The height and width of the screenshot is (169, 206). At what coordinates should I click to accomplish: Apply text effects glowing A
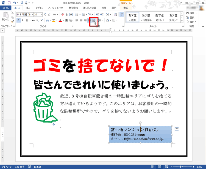click(48, 20)
